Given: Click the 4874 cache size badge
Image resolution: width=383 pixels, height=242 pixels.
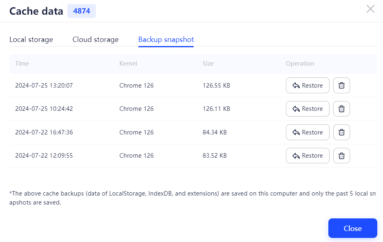Looking at the screenshot, I should (81, 11).
